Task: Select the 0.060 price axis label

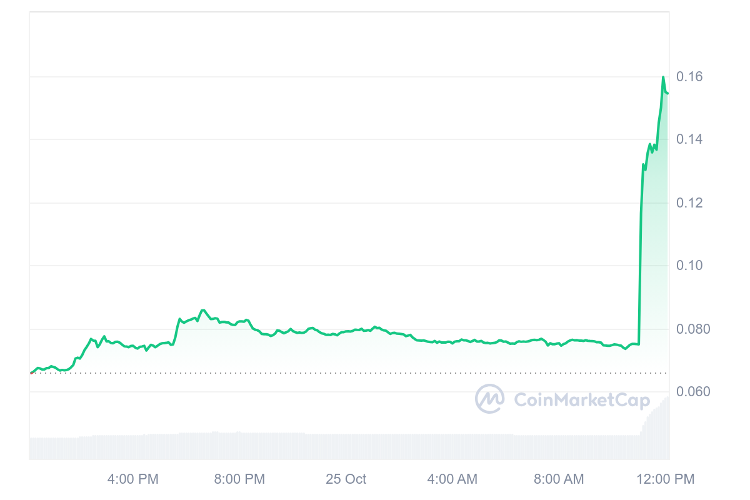Action: [692, 392]
